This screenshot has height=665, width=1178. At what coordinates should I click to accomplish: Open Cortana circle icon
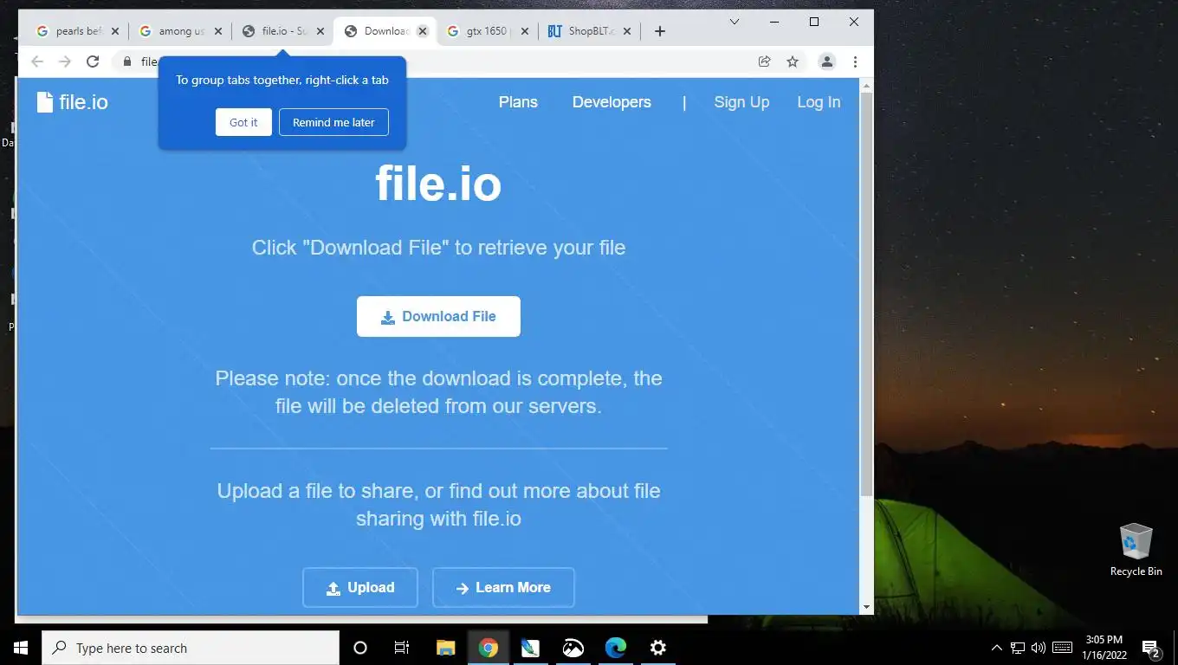pyautogui.click(x=360, y=648)
